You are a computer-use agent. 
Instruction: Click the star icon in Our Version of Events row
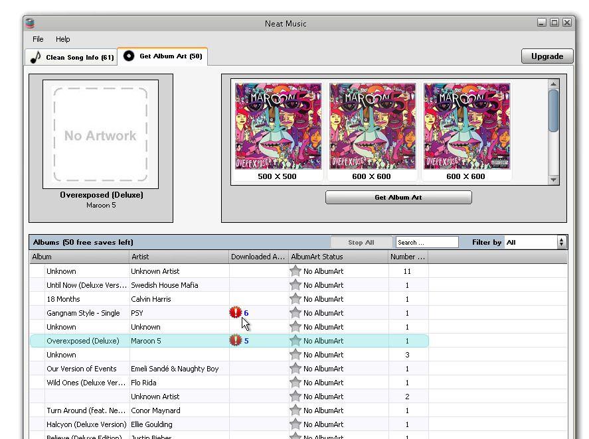pos(295,369)
